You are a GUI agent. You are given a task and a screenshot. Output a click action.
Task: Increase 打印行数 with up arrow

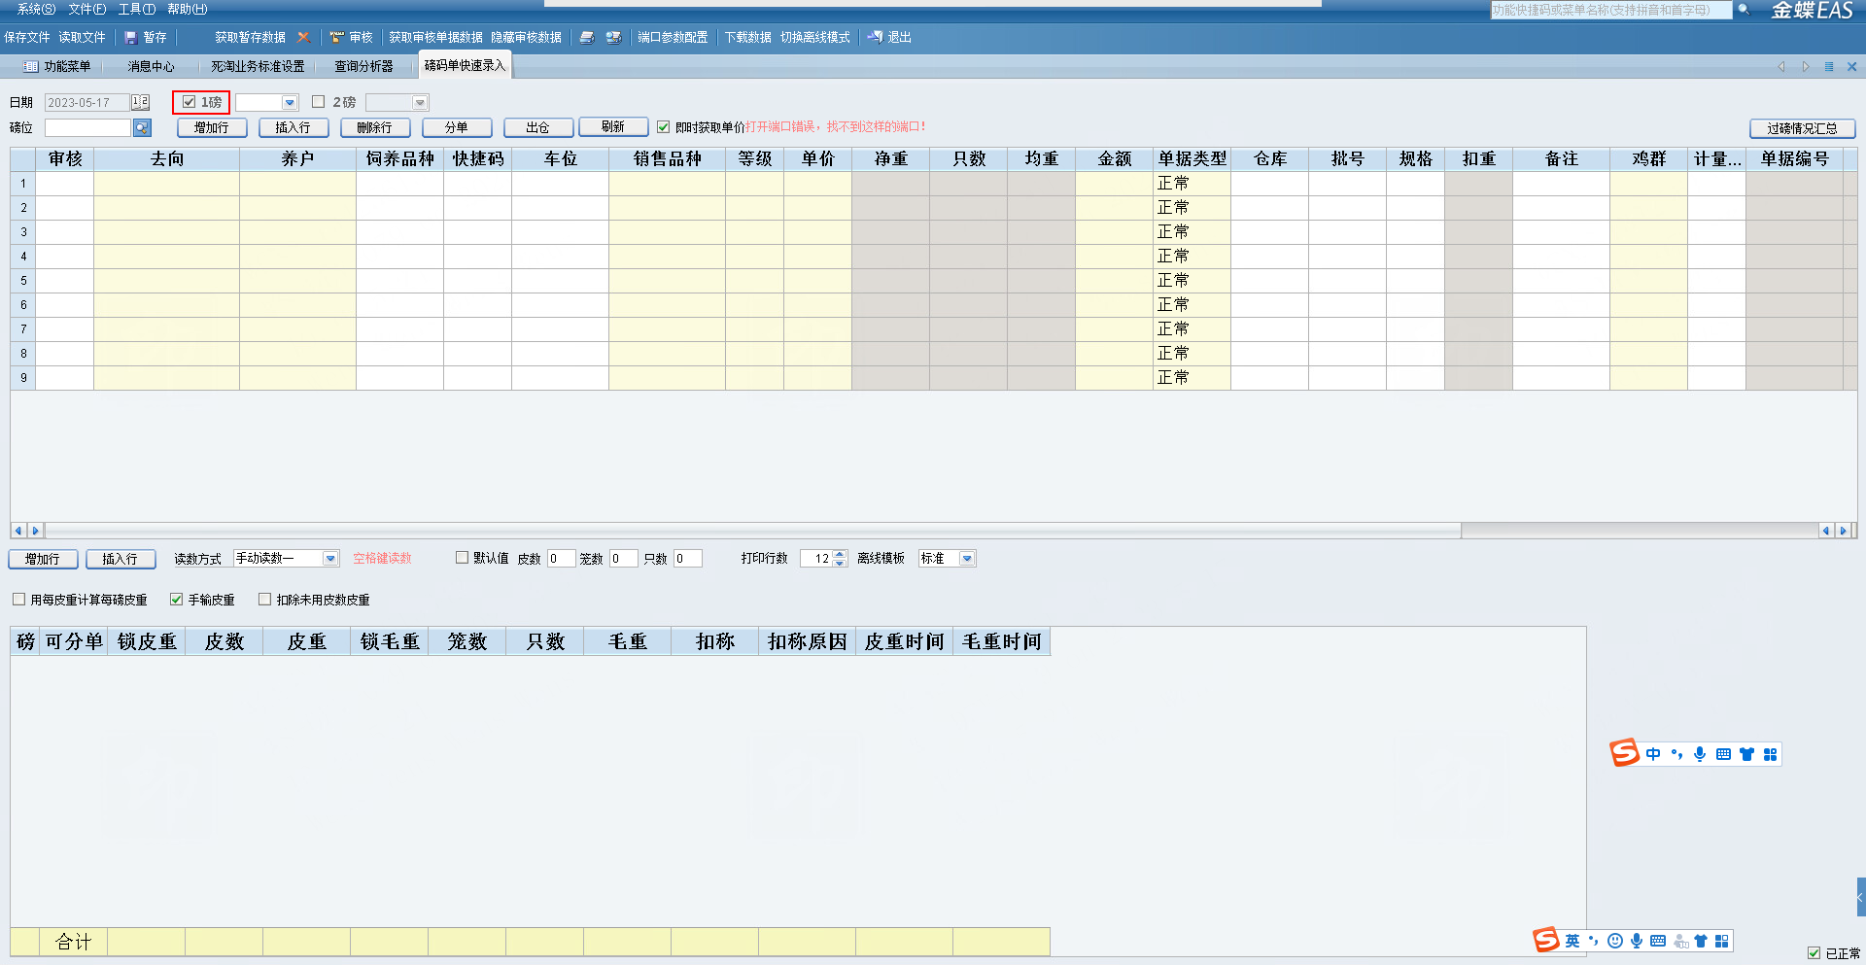840,554
